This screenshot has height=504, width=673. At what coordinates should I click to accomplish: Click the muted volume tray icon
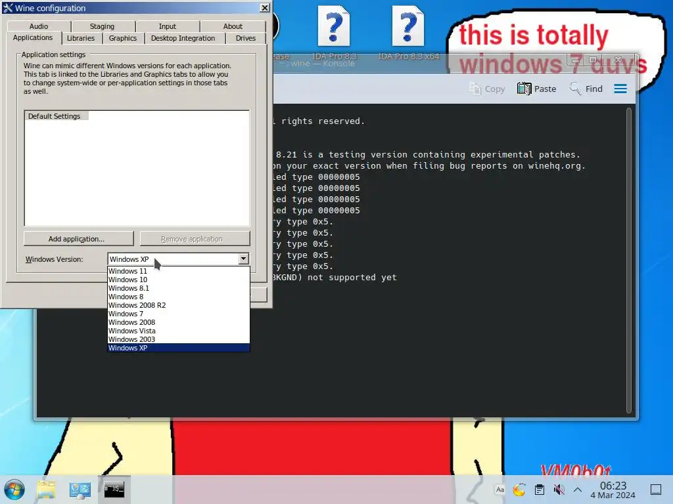(x=559, y=490)
